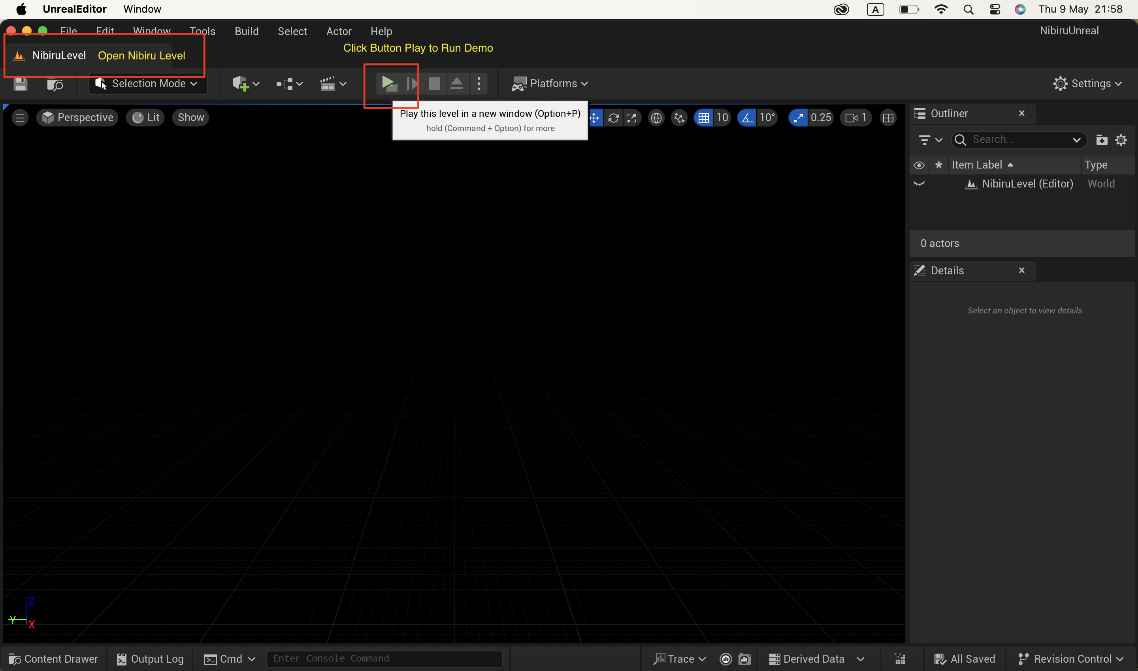Open the Platforms dropdown menu

point(550,84)
